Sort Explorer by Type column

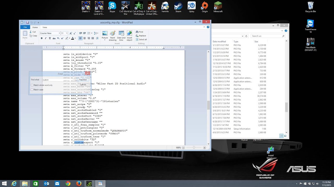[236, 42]
